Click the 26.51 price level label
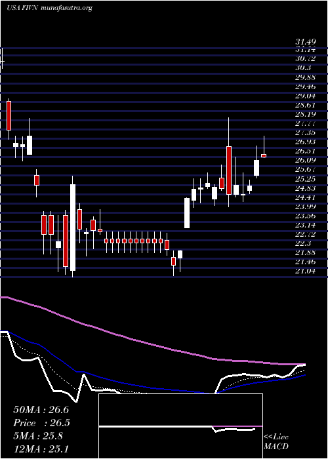 click(x=306, y=151)
